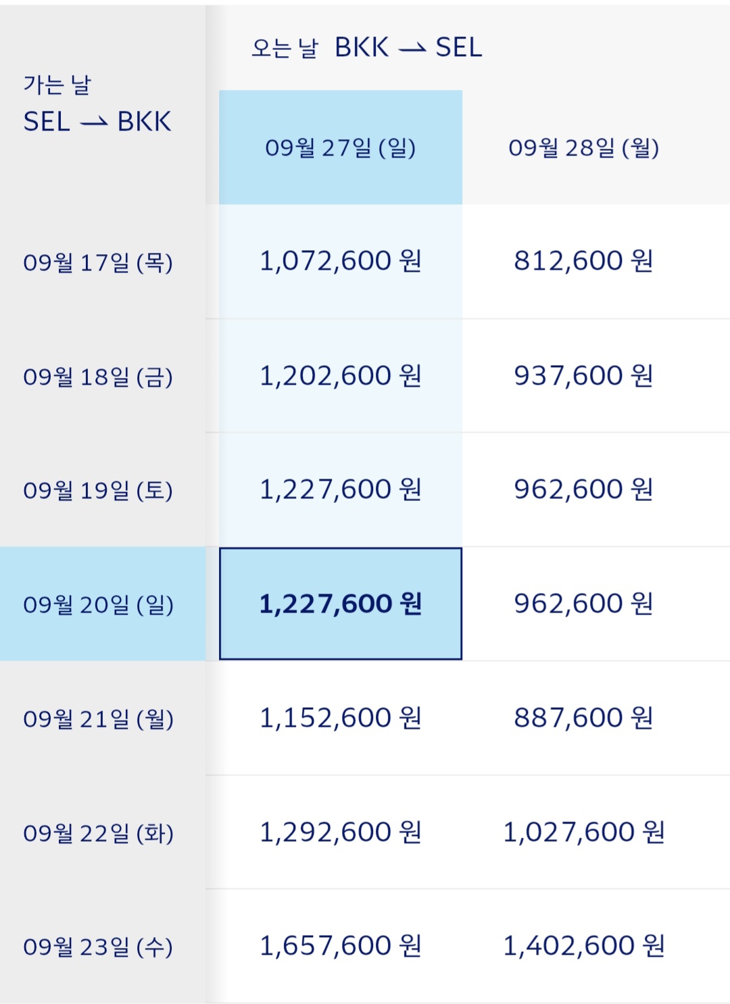Choose the 812,600 원 fare cell
Screen dimensions: 730x1004
583,261
